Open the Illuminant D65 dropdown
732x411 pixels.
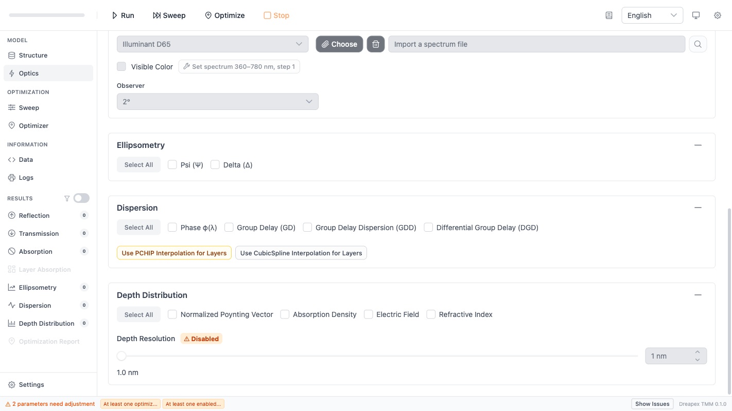[212, 44]
